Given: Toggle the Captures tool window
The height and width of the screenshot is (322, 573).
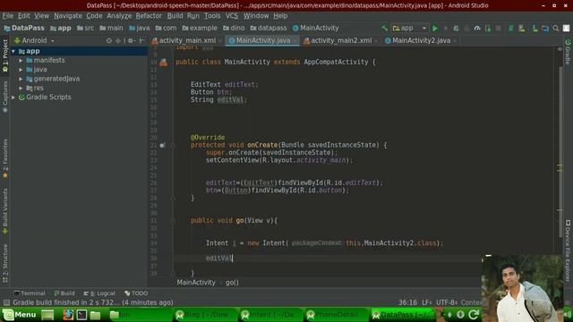Looking at the screenshot, I should [x=5, y=97].
